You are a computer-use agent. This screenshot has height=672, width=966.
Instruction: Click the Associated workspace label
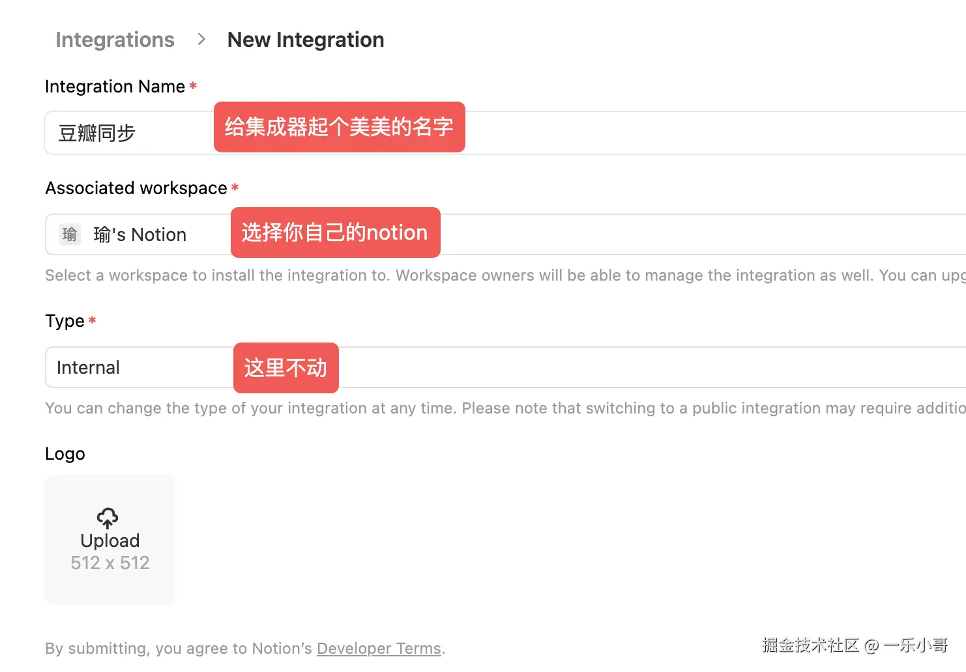(x=136, y=188)
